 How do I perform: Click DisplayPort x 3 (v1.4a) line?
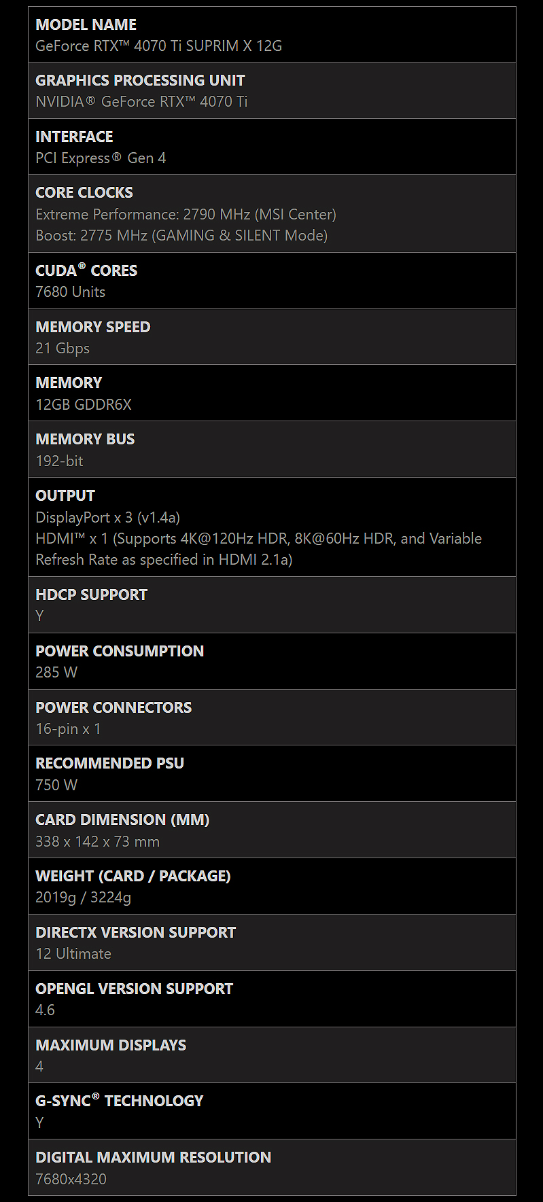[x=107, y=517]
